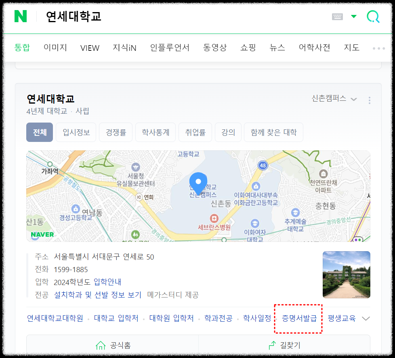
Task: Click the 가좌역 station marker on map
Action: click(x=50, y=164)
